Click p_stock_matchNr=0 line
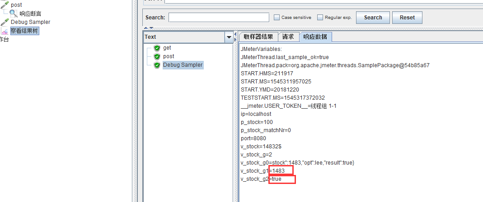 266,130
